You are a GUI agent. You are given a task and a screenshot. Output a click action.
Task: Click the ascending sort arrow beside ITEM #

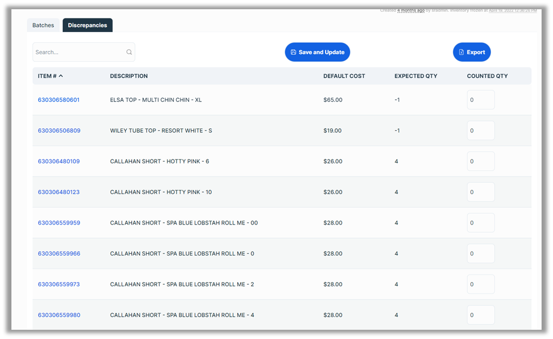pyautogui.click(x=61, y=76)
